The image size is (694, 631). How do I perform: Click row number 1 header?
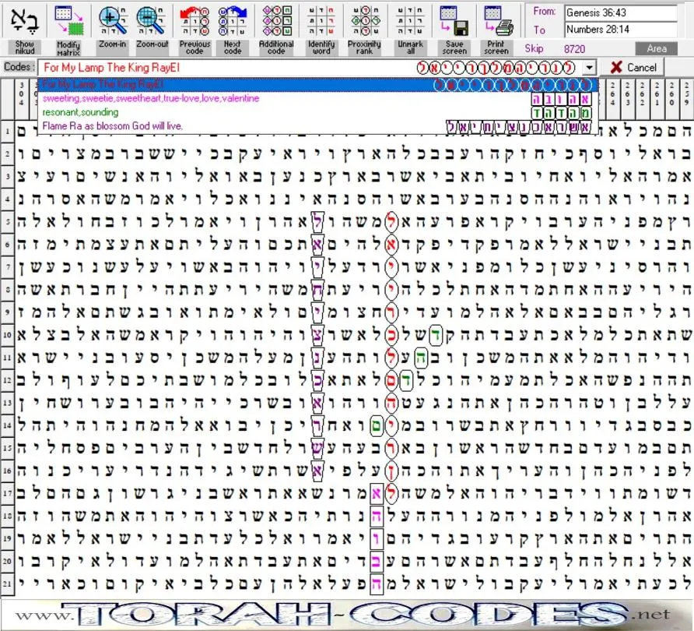[x=7, y=131]
